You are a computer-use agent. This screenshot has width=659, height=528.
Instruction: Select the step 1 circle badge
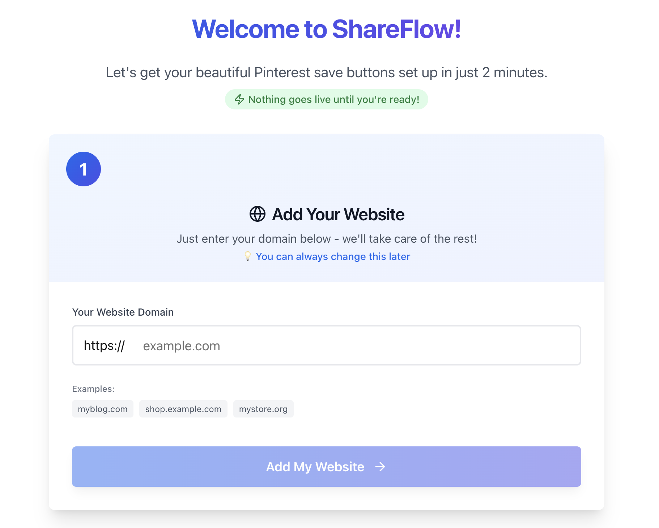click(x=84, y=169)
